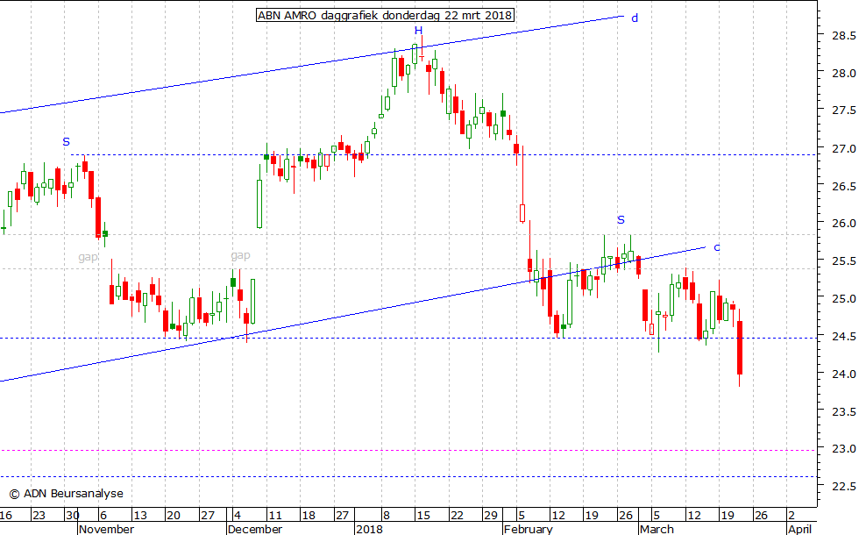Select the 25.5 price axis value
The height and width of the screenshot is (535, 859).
click(843, 261)
